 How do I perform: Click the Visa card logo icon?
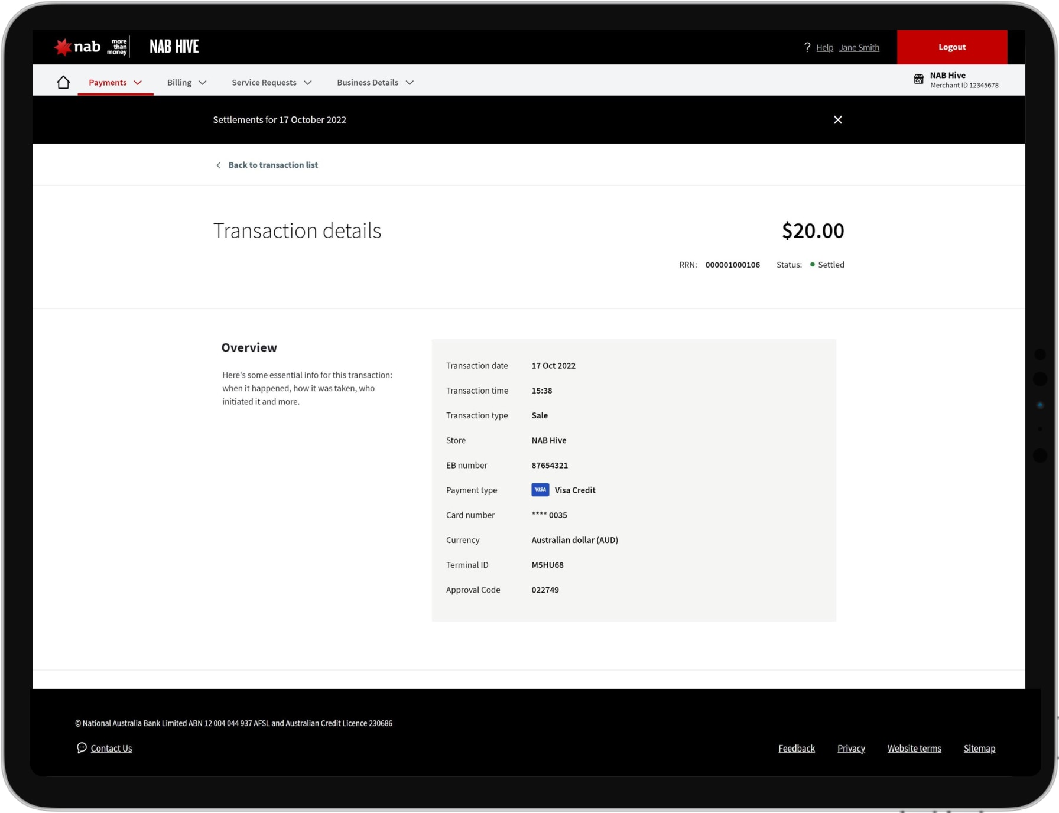coord(540,490)
